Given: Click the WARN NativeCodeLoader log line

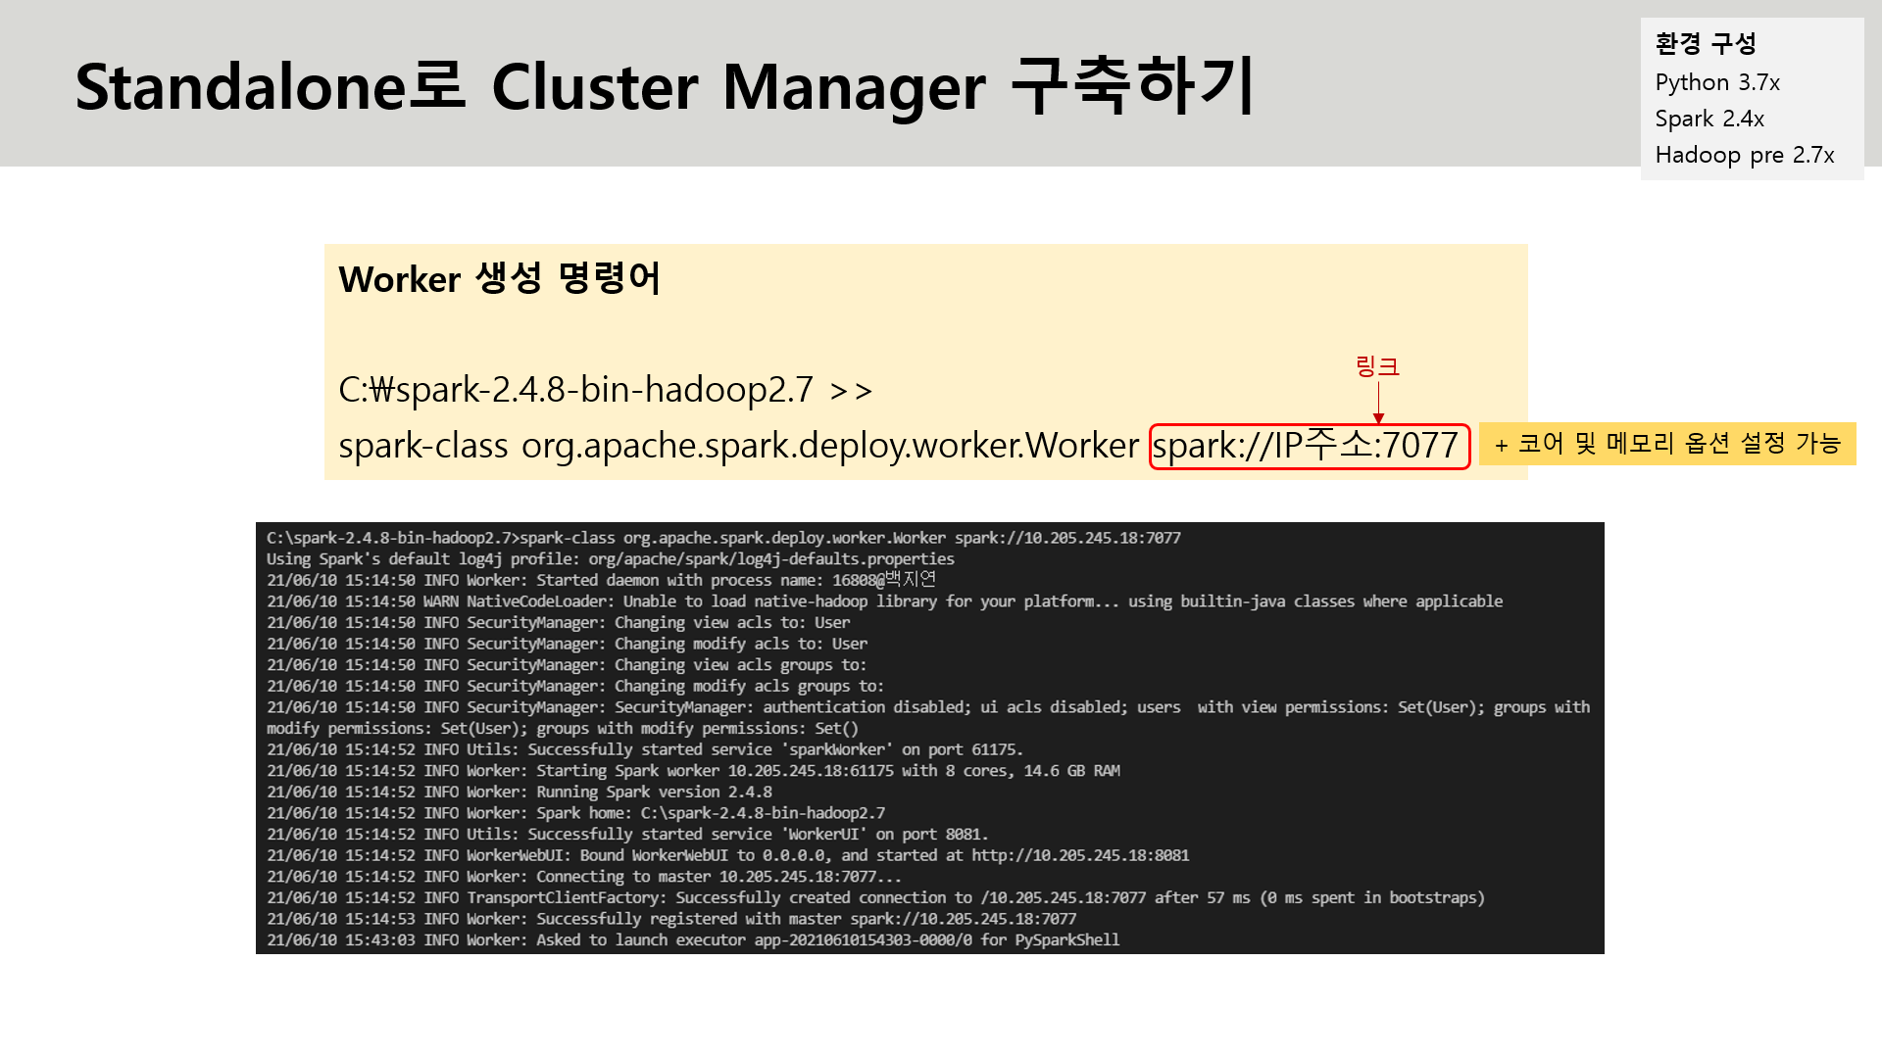Looking at the screenshot, I should (x=884, y=601).
